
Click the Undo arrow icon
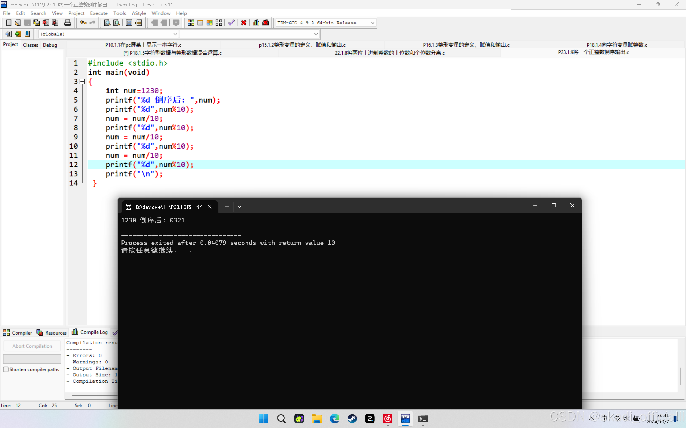[83, 23]
